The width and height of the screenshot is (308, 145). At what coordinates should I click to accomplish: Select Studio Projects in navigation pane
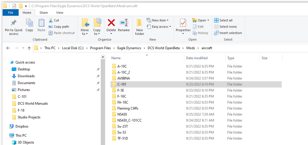click(29, 117)
